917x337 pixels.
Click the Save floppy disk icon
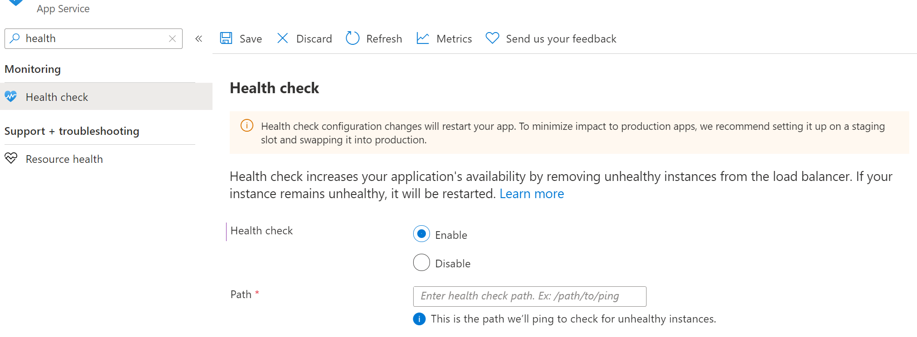[226, 38]
